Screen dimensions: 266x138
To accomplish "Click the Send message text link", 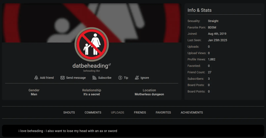I will click(x=76, y=78).
